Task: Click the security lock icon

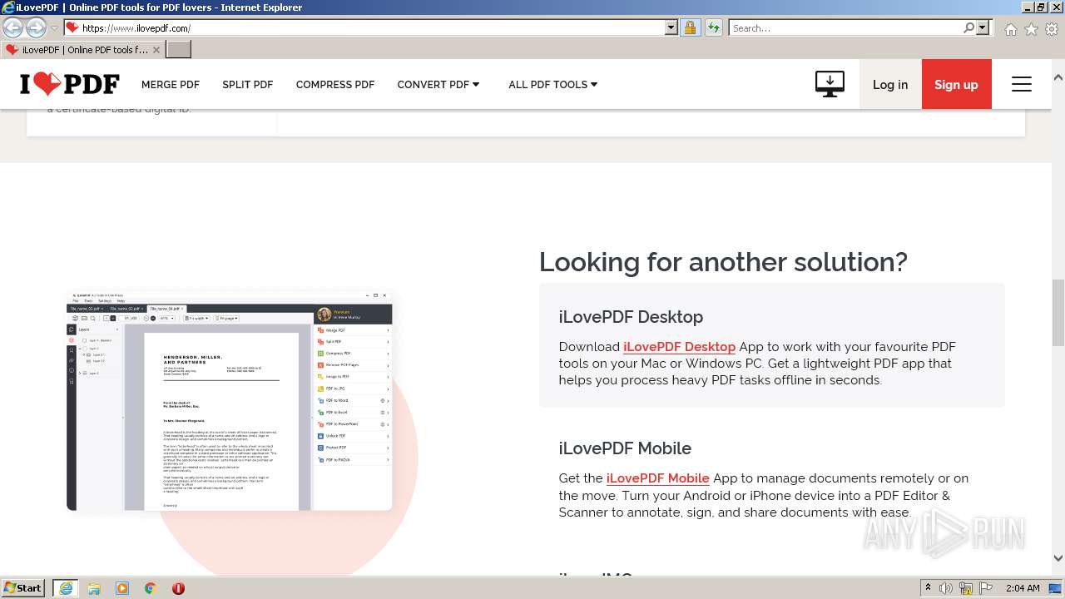Action: [690, 27]
